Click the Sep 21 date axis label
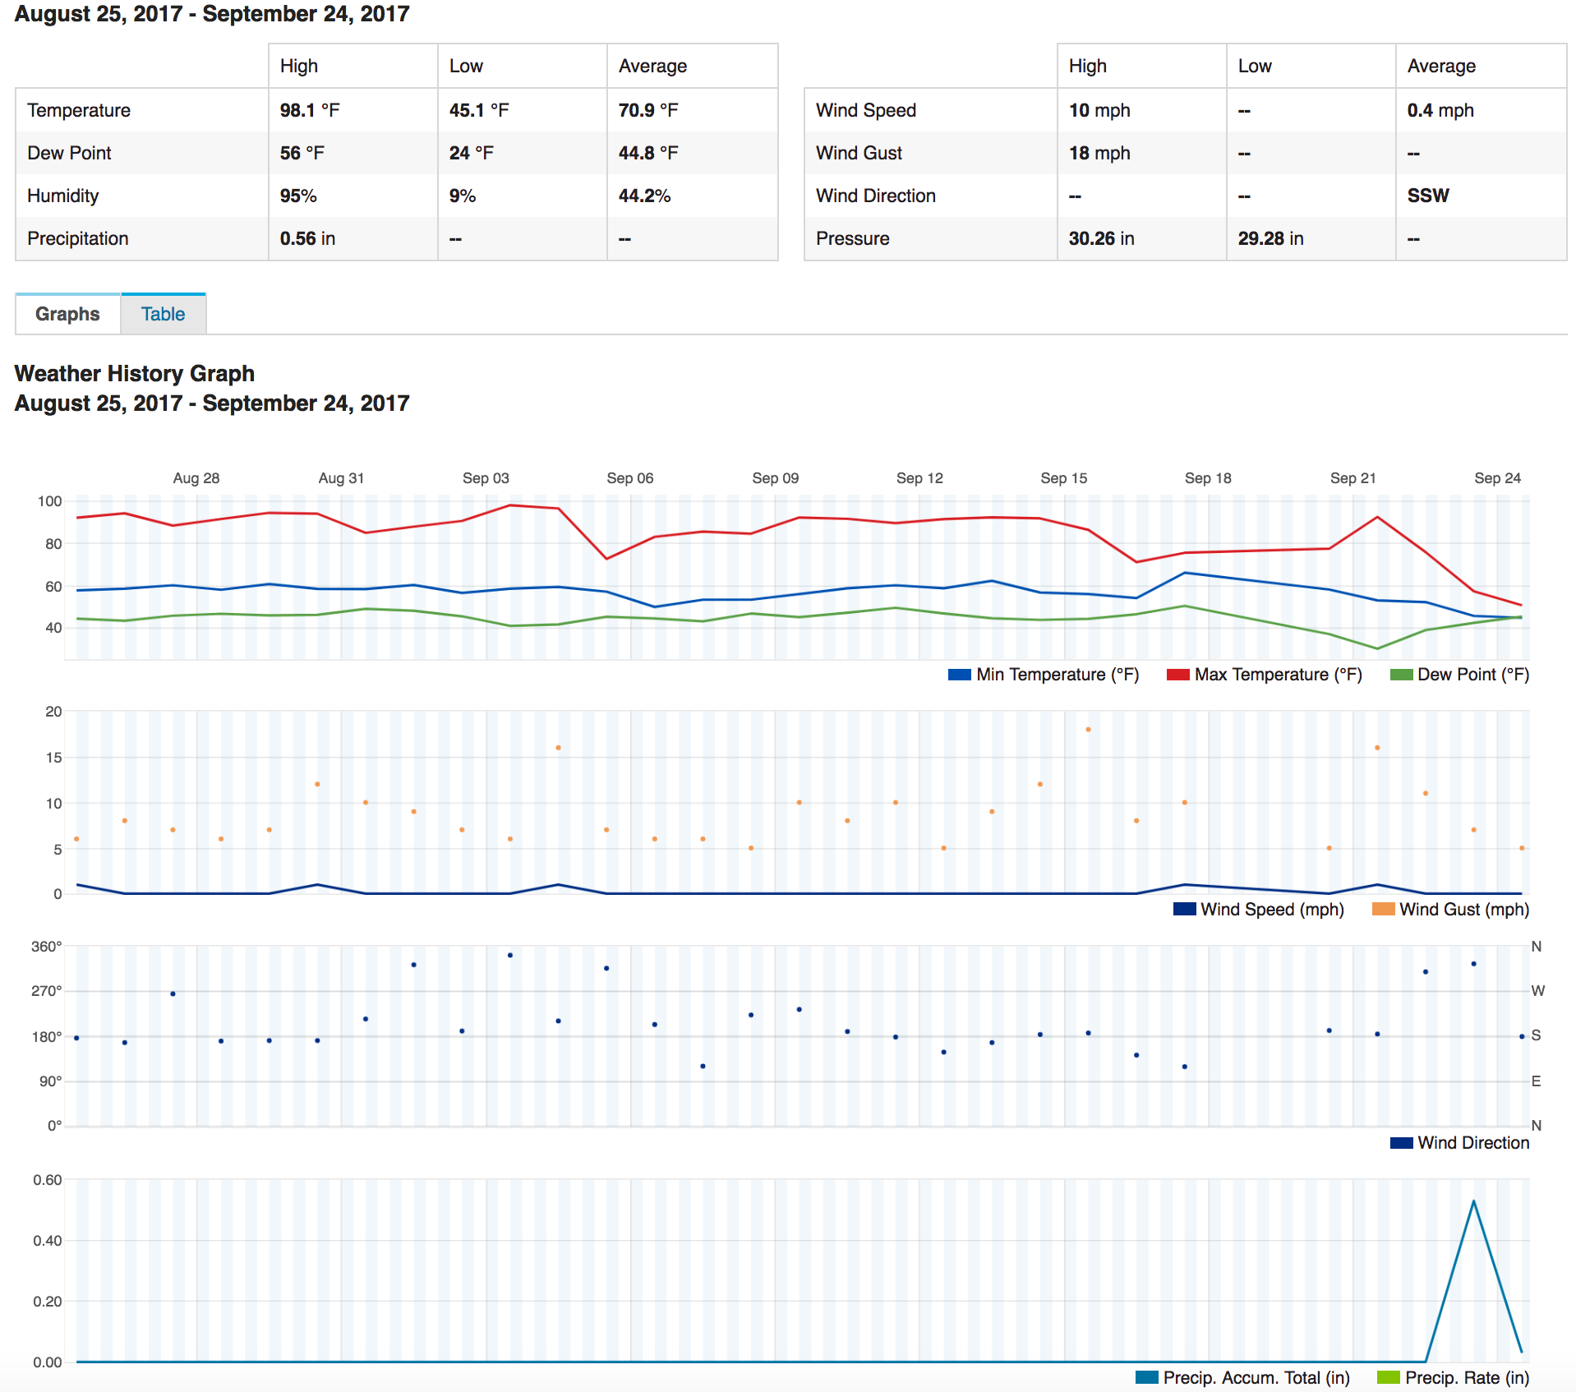This screenshot has width=1576, height=1392. pyautogui.click(x=1353, y=478)
